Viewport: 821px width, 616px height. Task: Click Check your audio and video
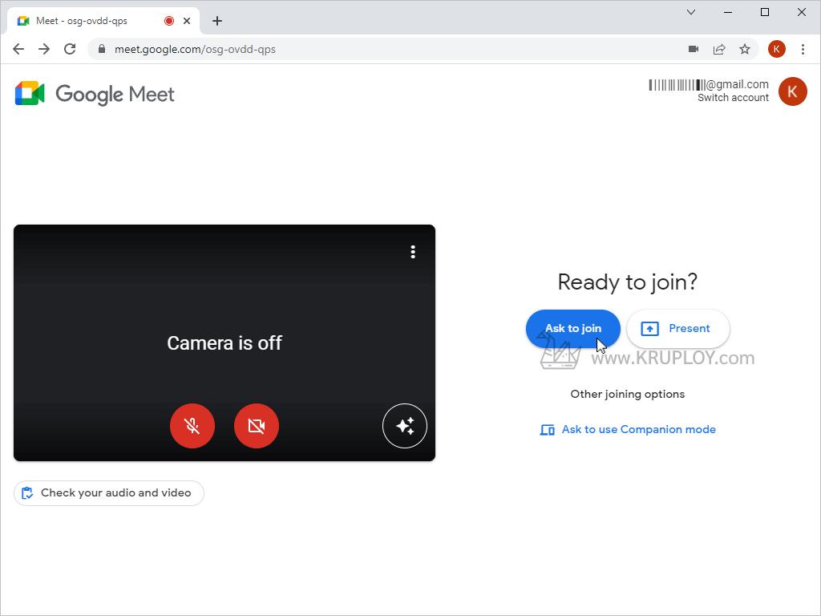tap(109, 493)
